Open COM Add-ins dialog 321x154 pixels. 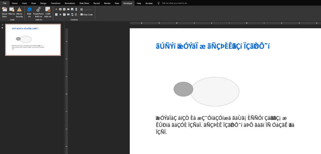pos(48,12)
